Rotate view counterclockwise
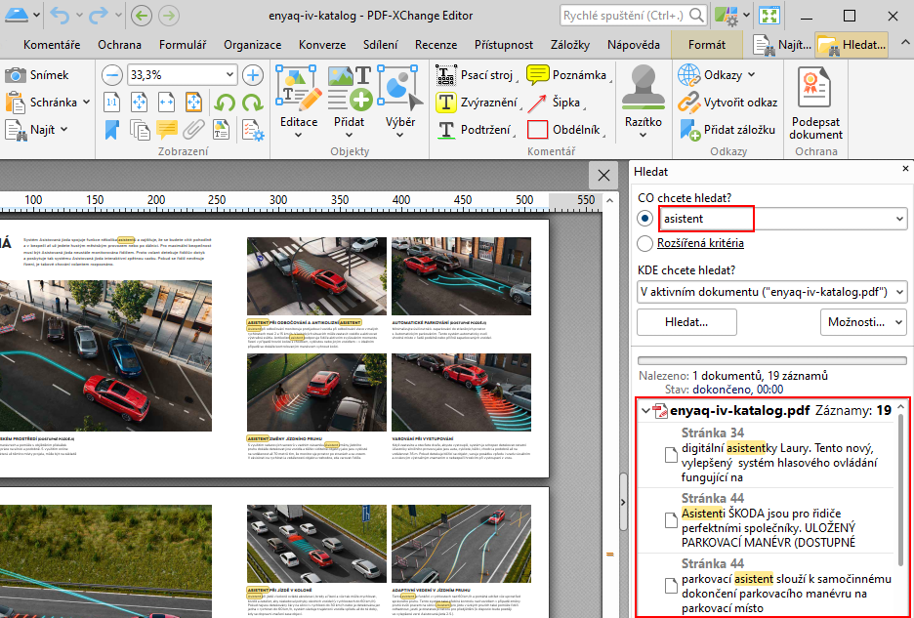914x618 pixels. [225, 103]
